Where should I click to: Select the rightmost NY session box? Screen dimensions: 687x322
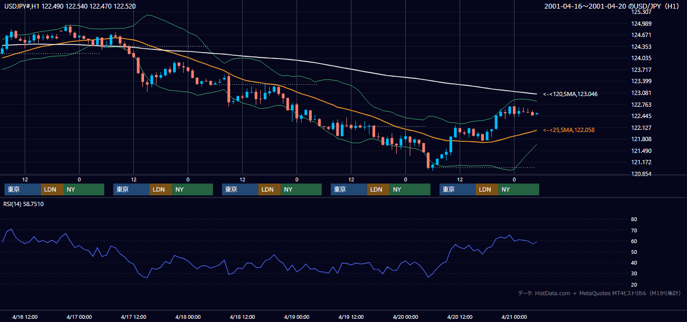(519, 189)
